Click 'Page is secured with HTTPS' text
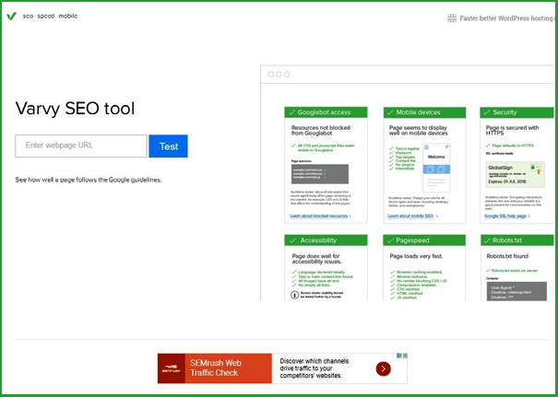558x397 pixels. coord(513,131)
